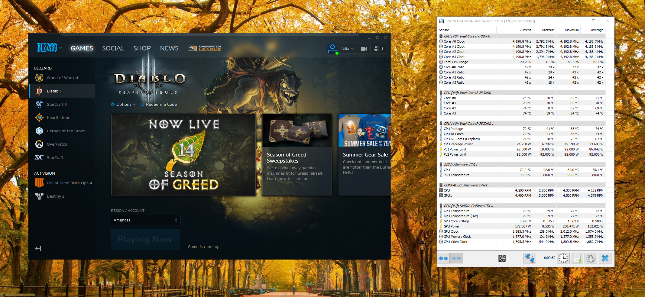Image resolution: width=645 pixels, height=297 pixels.
Task: Click the Overwatch League logo
Action: tap(204, 48)
